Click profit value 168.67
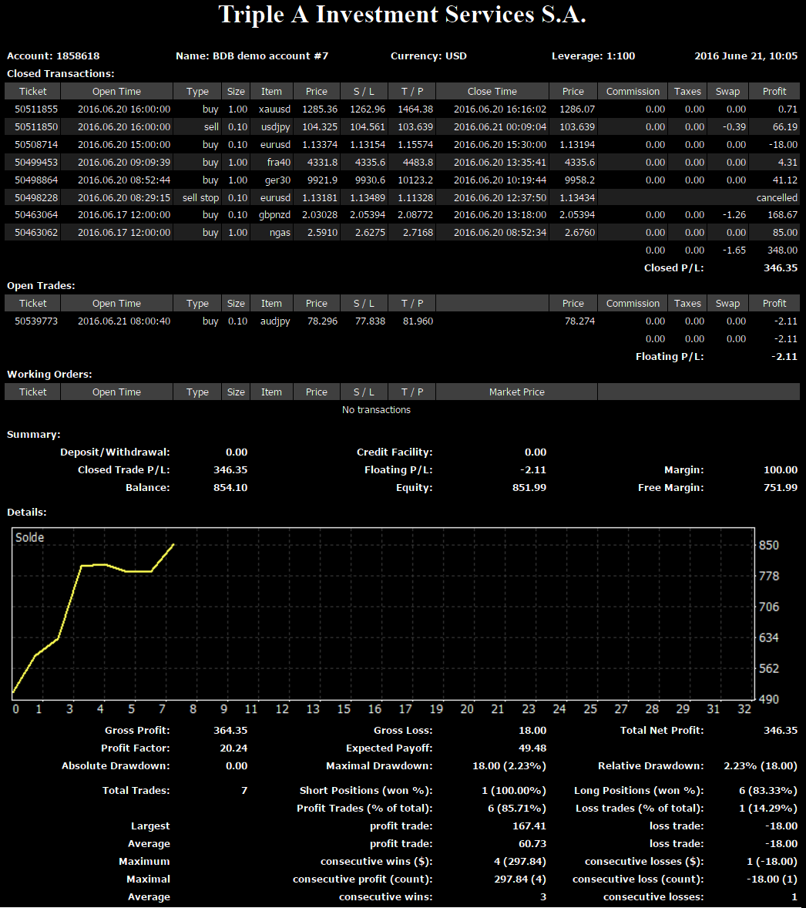Screen dimensions: 806x908 [x=782, y=215]
